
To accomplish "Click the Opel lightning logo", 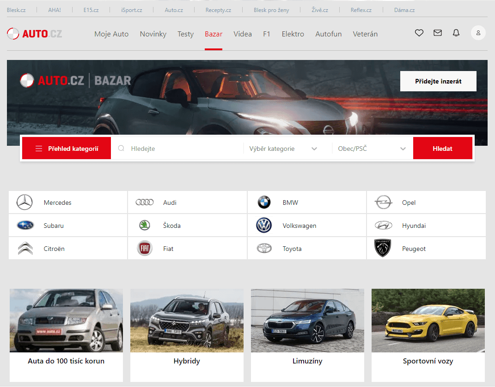I will click(x=383, y=202).
